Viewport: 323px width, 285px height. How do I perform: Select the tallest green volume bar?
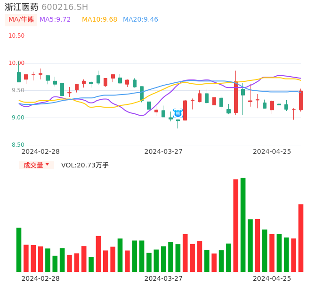tap(243, 224)
